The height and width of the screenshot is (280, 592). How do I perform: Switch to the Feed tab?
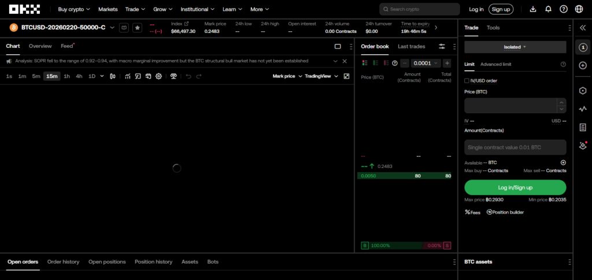point(67,46)
